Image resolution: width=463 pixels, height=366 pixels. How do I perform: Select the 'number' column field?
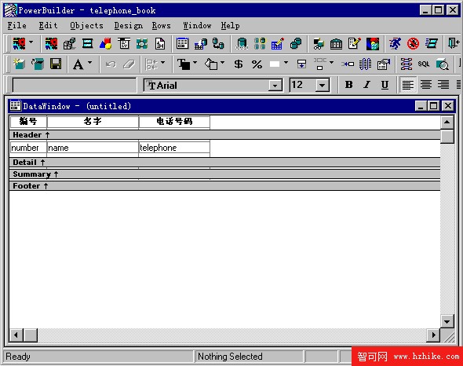tap(28, 147)
